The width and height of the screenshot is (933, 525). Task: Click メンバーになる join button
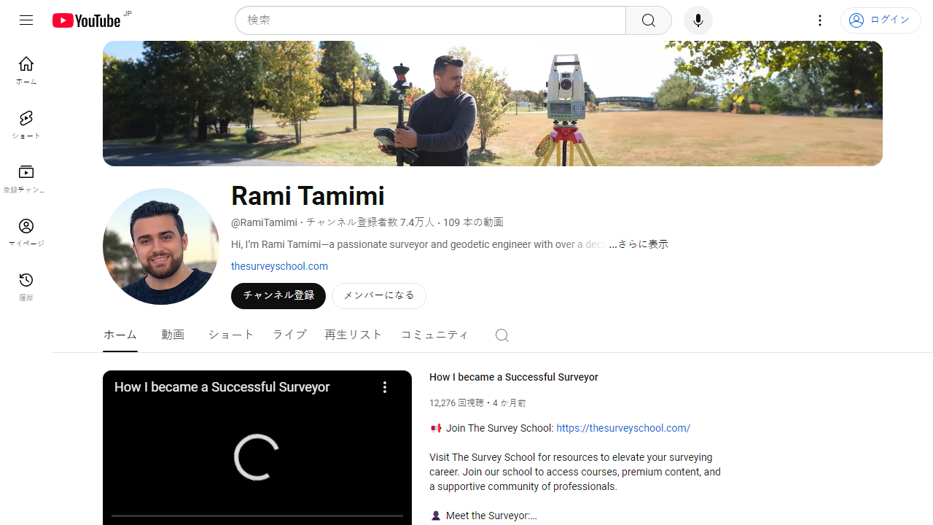[x=379, y=296]
